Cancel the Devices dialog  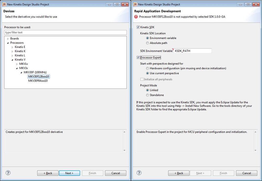[x=116, y=173]
